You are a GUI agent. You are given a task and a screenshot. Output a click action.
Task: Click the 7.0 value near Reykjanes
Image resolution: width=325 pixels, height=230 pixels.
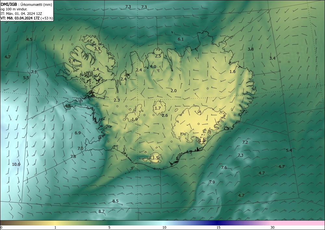coord(80,149)
